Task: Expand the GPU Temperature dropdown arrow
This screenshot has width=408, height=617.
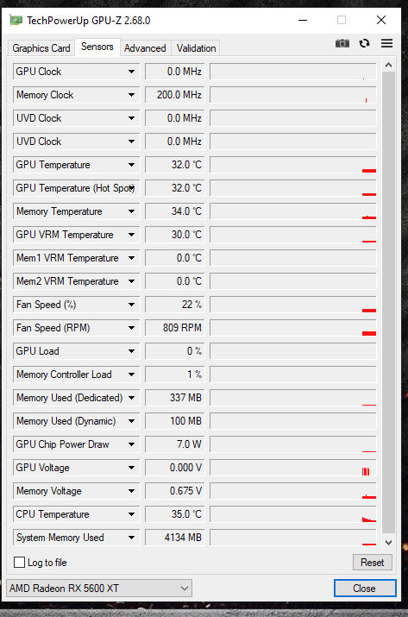Action: click(131, 165)
